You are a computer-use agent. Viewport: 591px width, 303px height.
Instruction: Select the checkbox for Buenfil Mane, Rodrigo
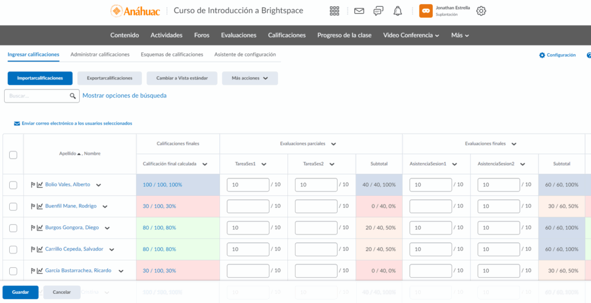(13, 206)
